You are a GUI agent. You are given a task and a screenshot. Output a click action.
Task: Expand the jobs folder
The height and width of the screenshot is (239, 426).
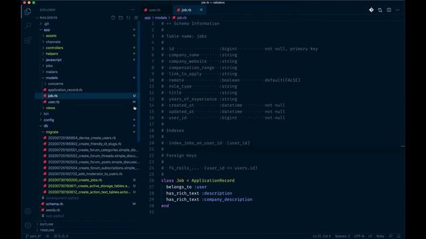(49, 66)
